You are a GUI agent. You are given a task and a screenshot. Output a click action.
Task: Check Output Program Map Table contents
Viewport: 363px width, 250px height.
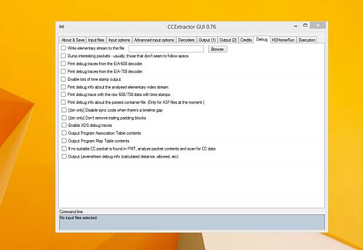click(x=64, y=141)
